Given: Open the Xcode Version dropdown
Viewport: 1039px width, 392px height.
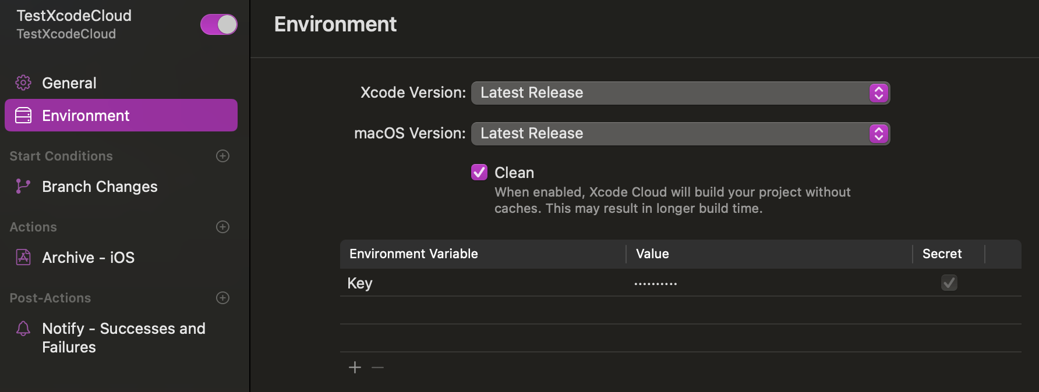Looking at the screenshot, I should 680,93.
